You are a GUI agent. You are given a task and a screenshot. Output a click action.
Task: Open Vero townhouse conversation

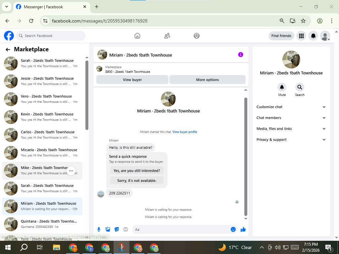click(x=42, y=99)
